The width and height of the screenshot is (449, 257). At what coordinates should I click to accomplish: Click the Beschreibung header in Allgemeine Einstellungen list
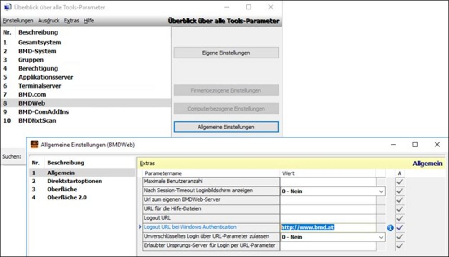(x=66, y=163)
